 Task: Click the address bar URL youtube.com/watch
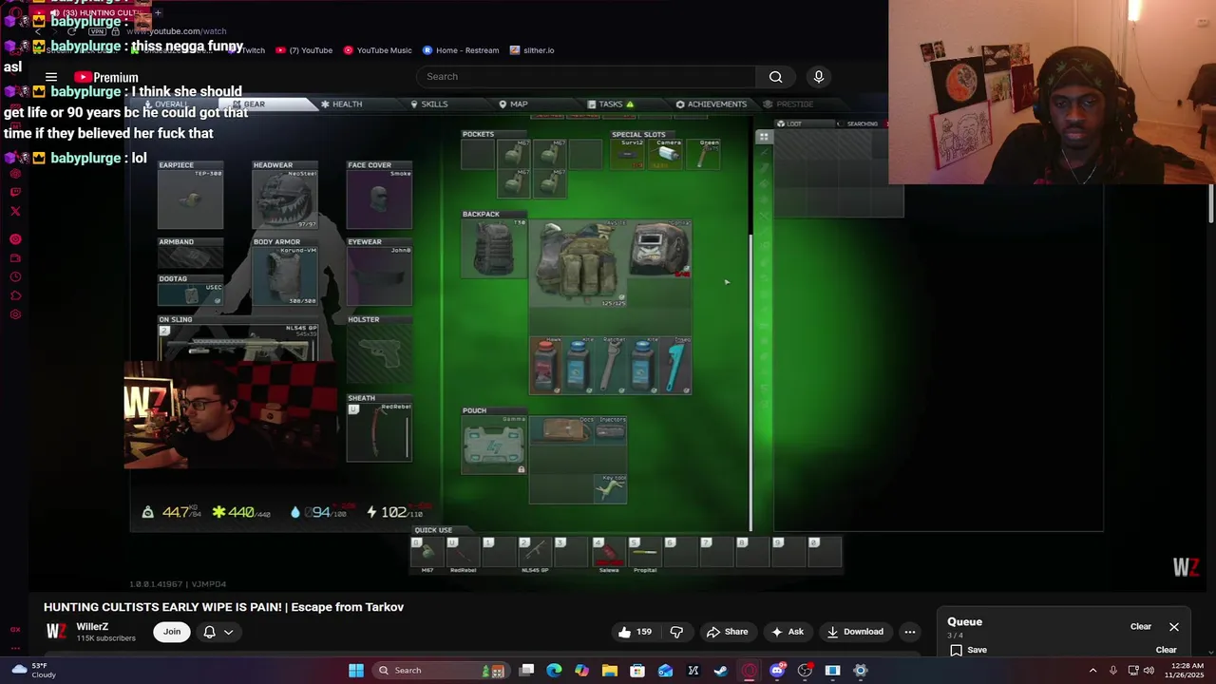tap(177, 31)
